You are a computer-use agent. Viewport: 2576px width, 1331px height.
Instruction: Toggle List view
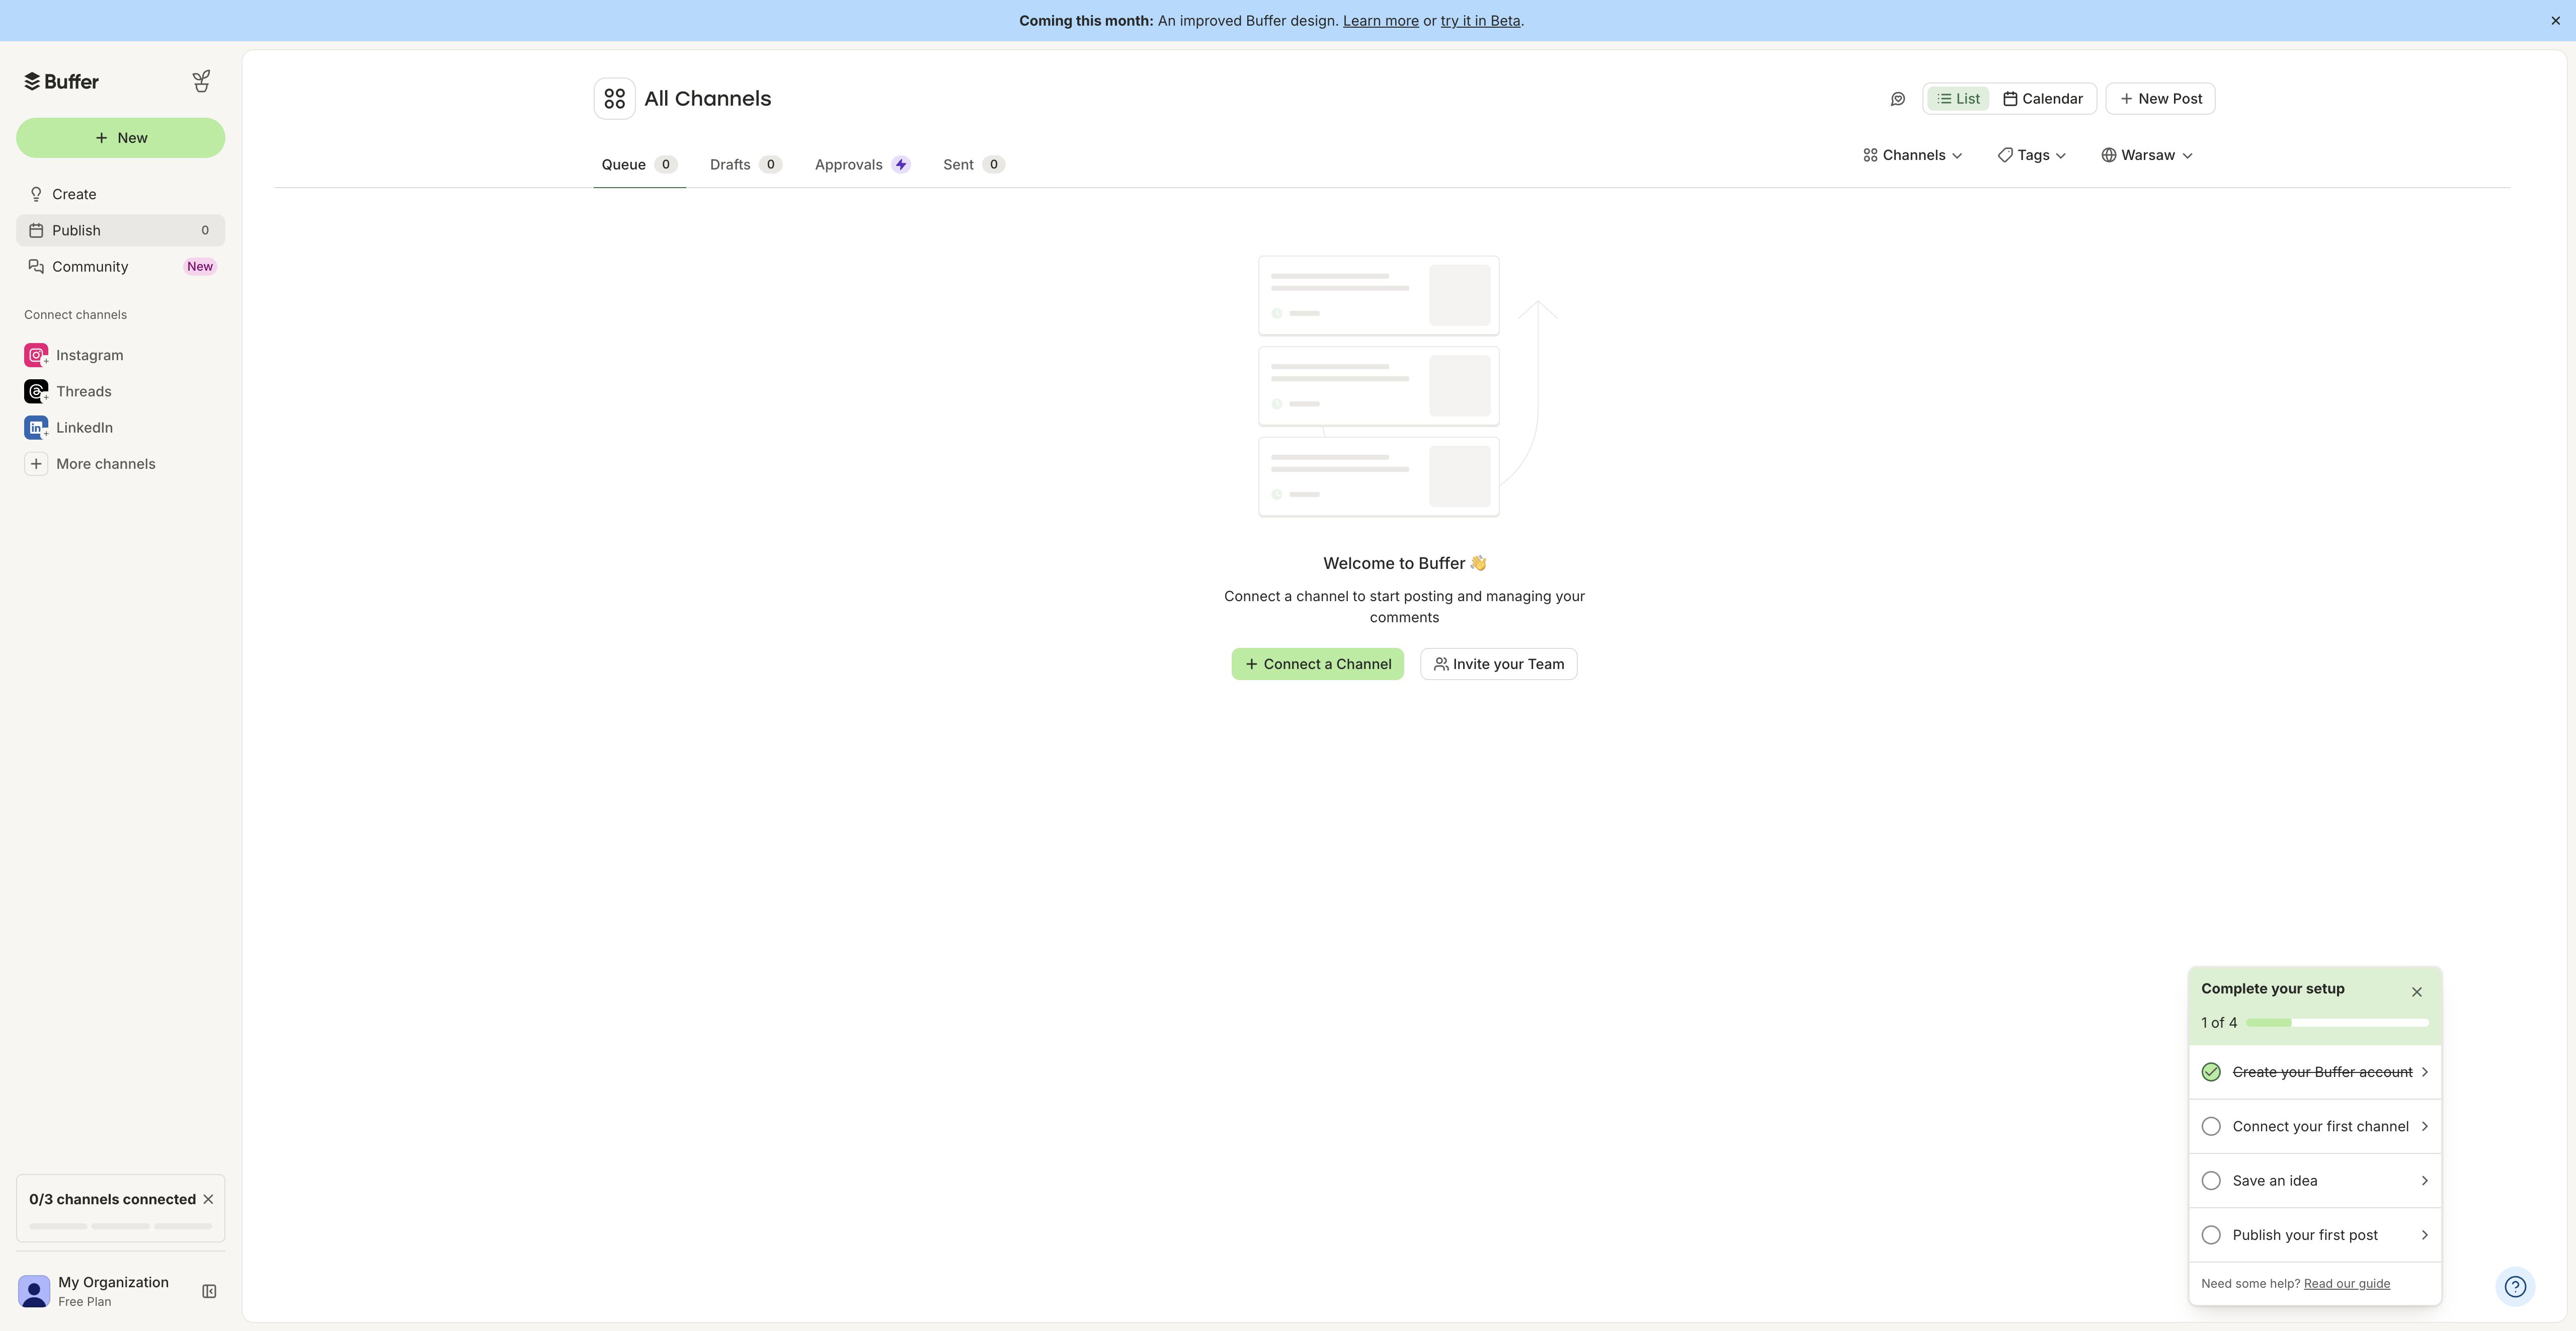click(x=1957, y=99)
